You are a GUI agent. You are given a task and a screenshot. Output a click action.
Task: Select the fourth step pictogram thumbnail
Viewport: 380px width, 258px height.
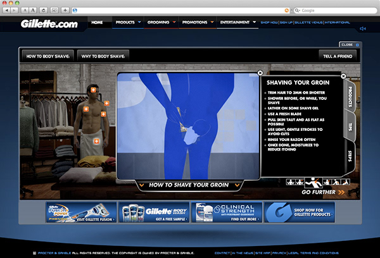point(327,181)
